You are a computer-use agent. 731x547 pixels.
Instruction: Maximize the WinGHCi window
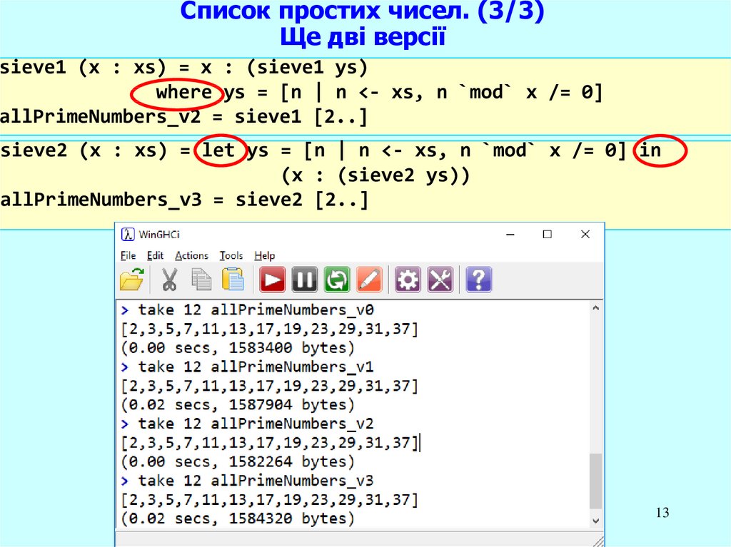tap(547, 234)
